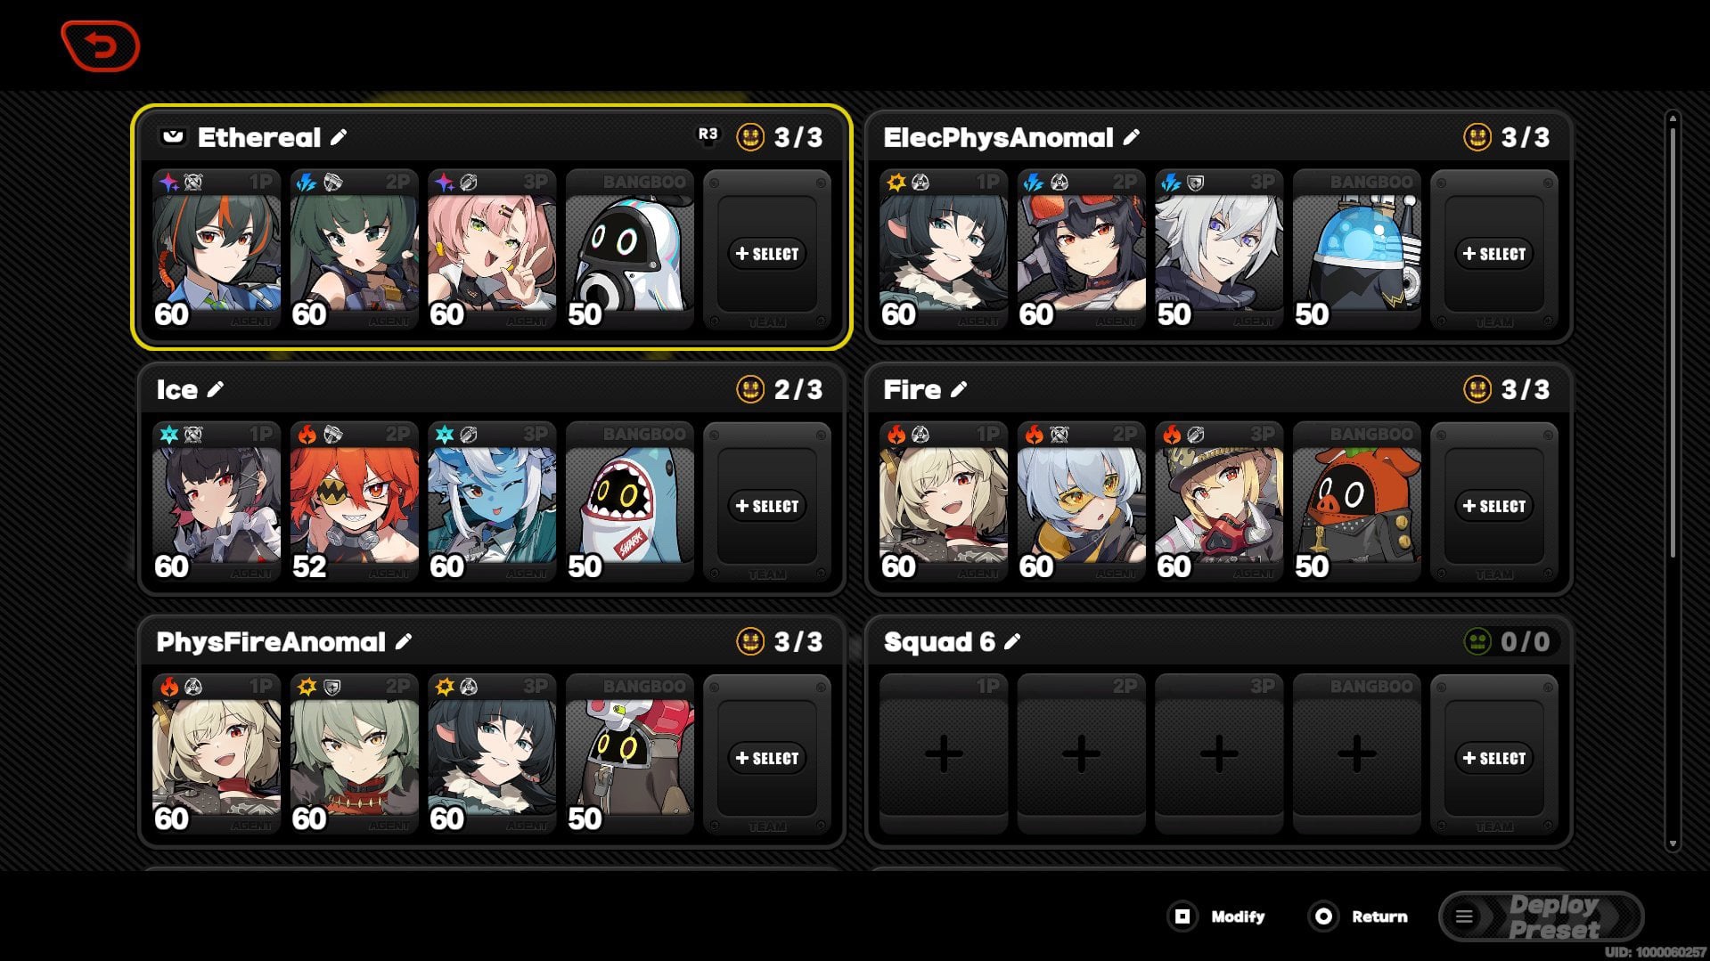The height and width of the screenshot is (961, 1710).
Task: Edit the Ethereal squad name pencil icon
Action: tap(339, 137)
